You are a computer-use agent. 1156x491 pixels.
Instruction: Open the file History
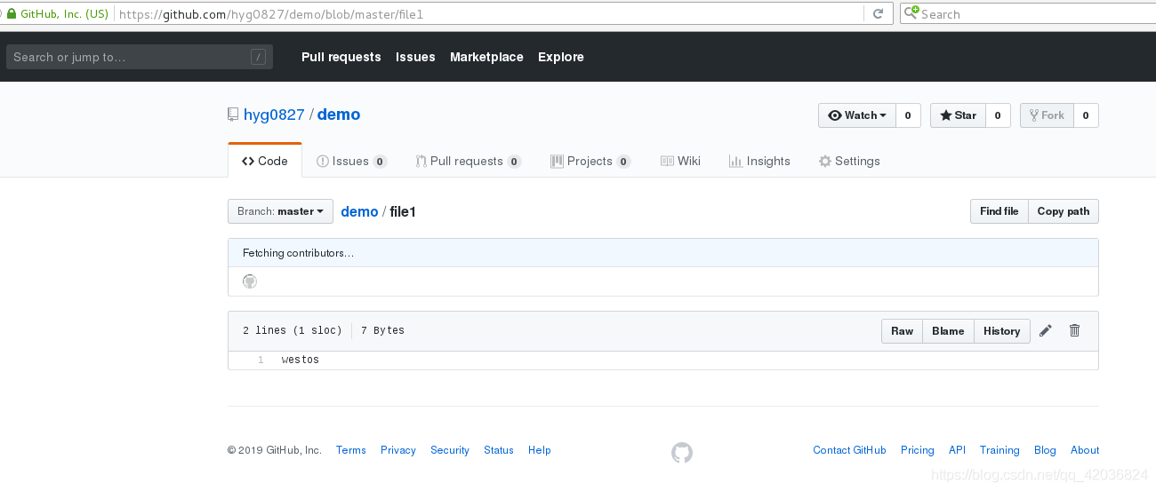1002,331
